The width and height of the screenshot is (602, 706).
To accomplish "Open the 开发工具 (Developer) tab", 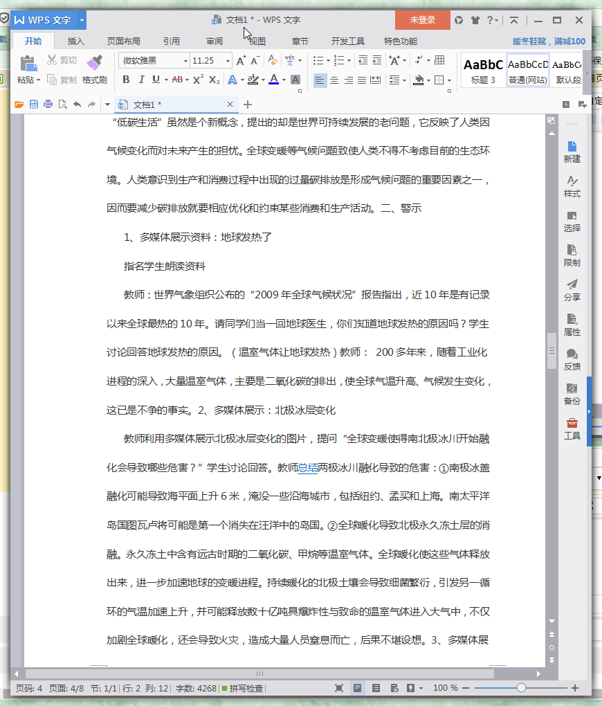I will [347, 41].
